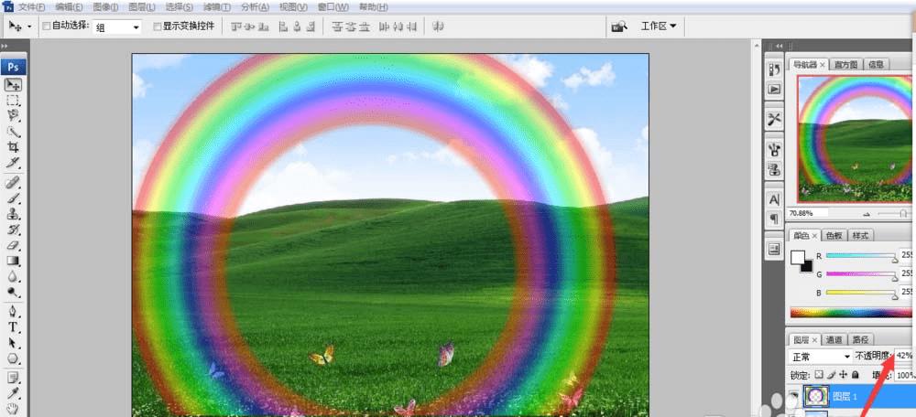Open the 滤镜 menu
Viewport: 916px width, 417px height.
[x=217, y=7]
